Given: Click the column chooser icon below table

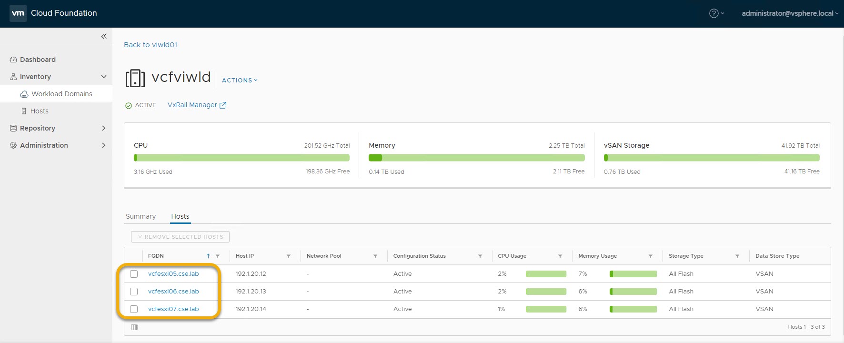Looking at the screenshot, I should coord(134,327).
